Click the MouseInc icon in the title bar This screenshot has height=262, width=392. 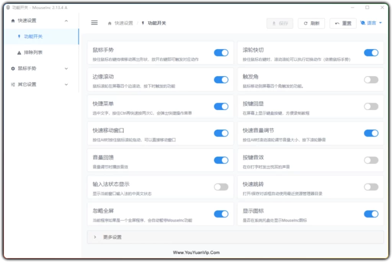point(8,7)
